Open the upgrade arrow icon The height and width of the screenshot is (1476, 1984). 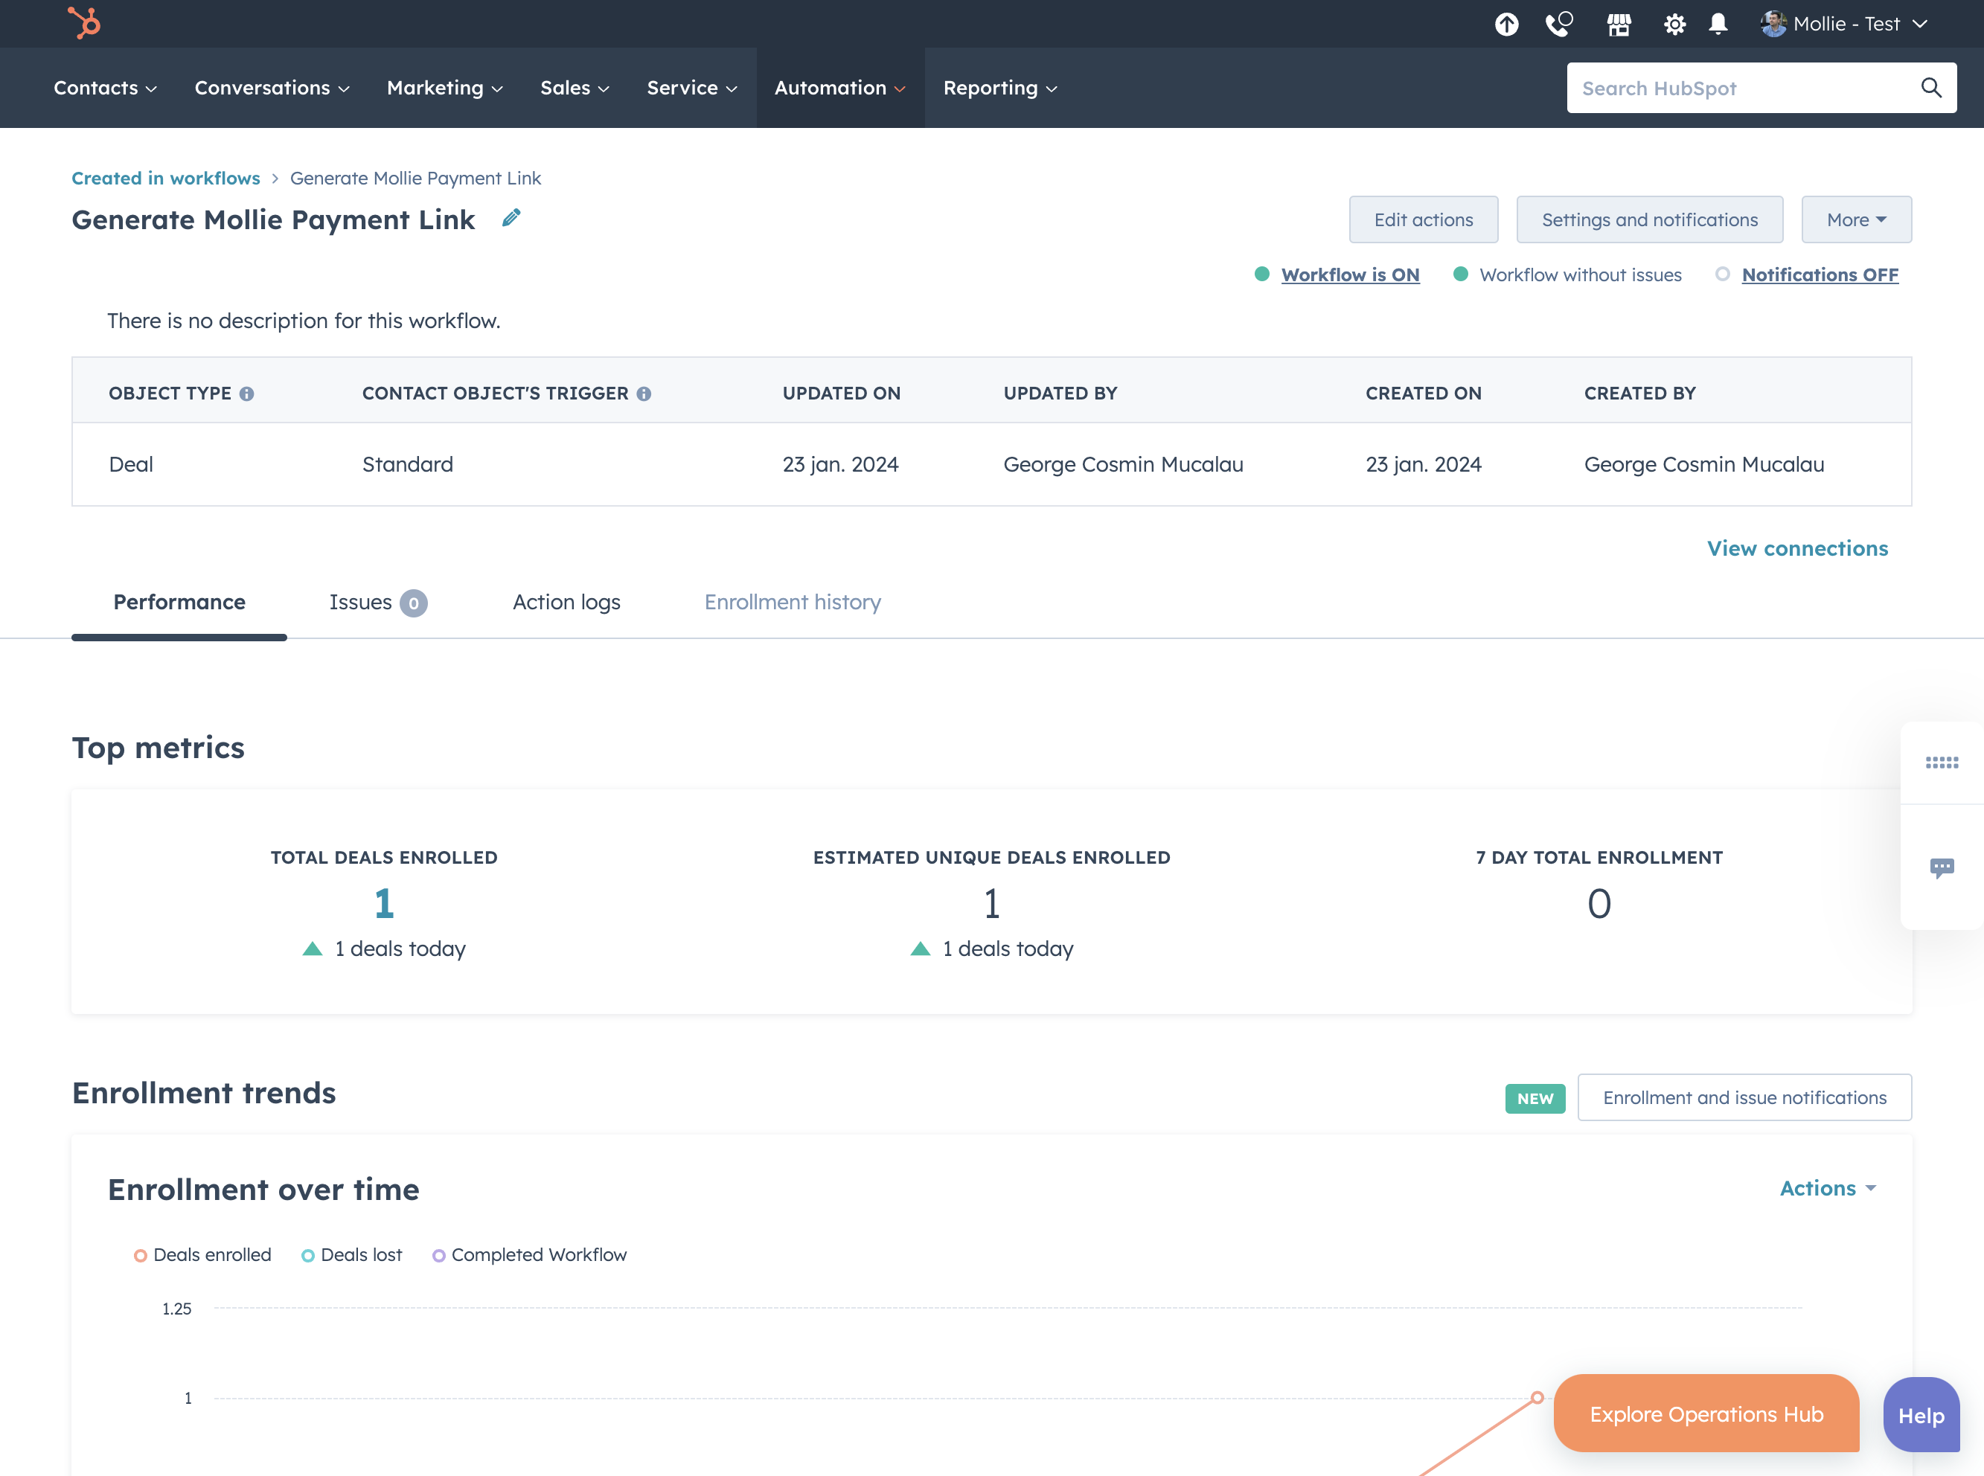(x=1507, y=24)
